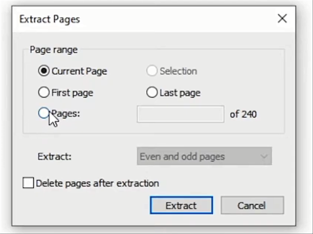Pick the Last page radio button

(x=152, y=92)
